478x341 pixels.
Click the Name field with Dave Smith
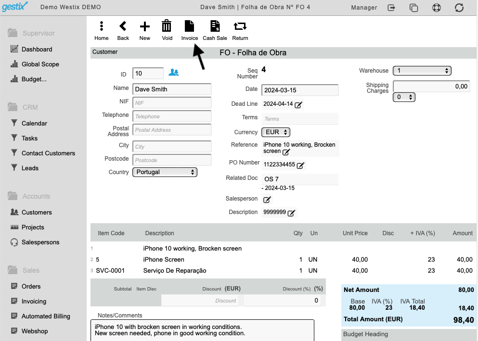click(x=172, y=89)
